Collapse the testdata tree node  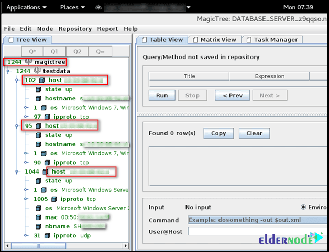8,71
